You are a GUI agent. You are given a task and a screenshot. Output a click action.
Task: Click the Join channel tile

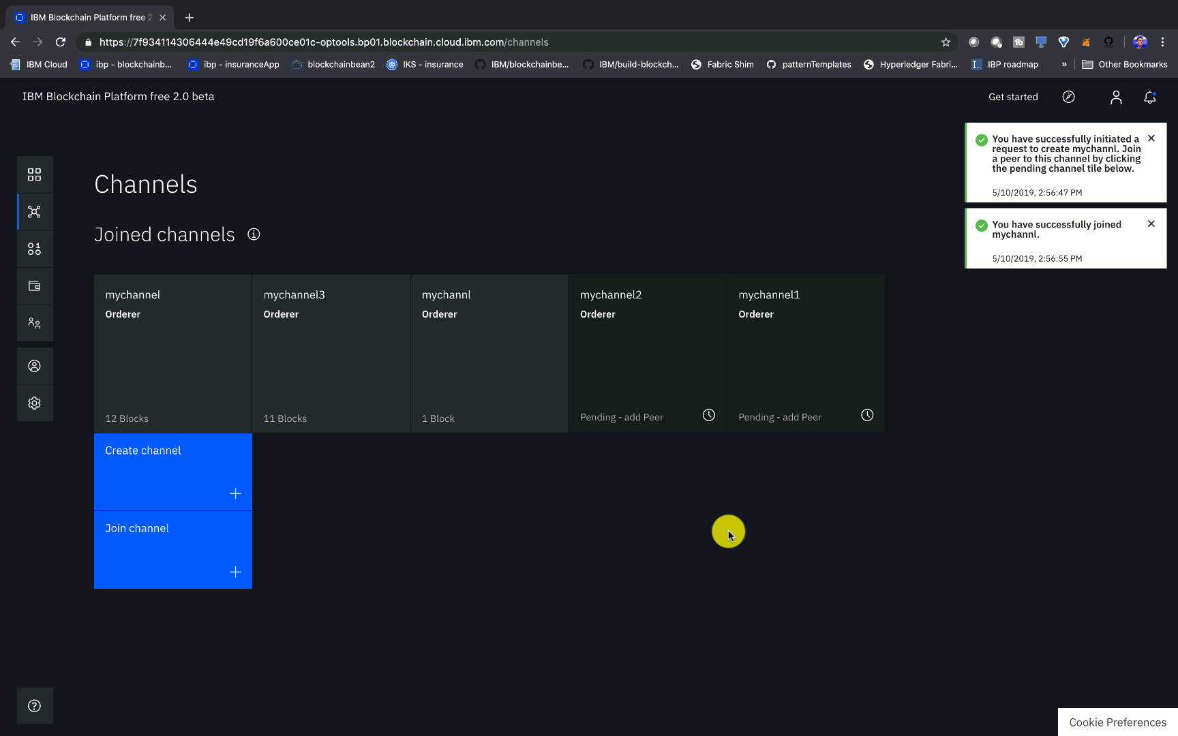(x=173, y=550)
